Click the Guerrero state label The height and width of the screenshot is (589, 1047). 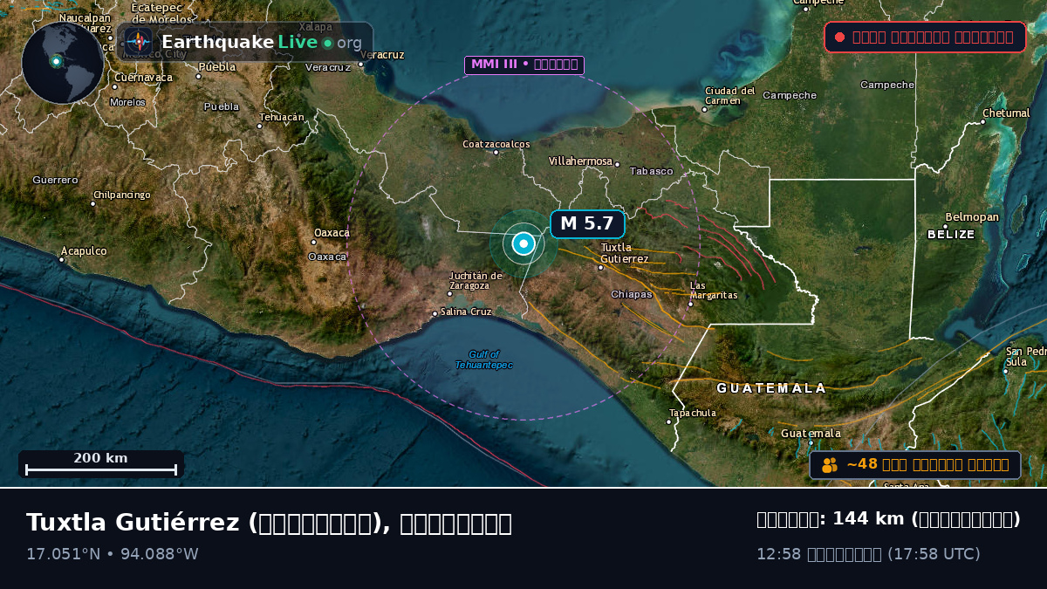(x=55, y=180)
